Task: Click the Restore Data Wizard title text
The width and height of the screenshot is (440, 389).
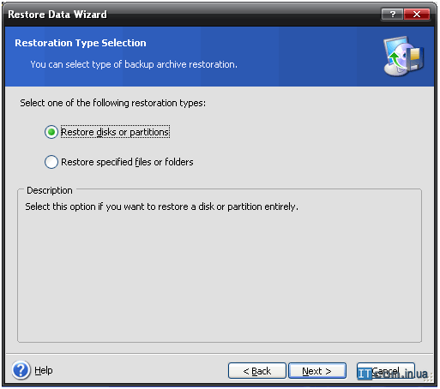Action: pos(57,15)
